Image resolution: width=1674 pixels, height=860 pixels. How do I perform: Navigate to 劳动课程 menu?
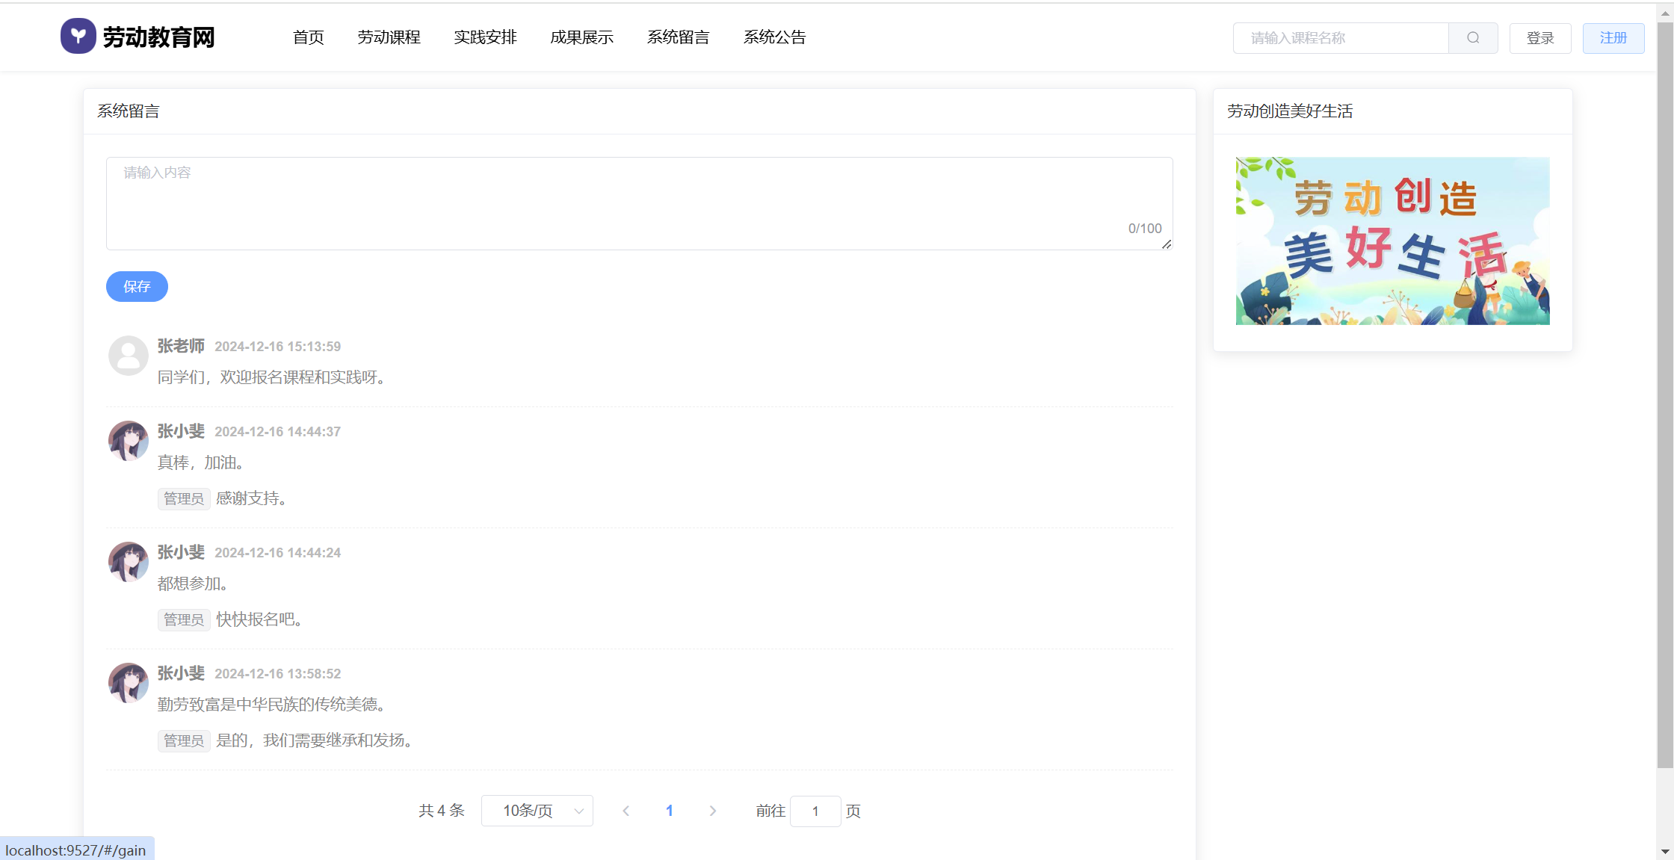[x=389, y=37]
